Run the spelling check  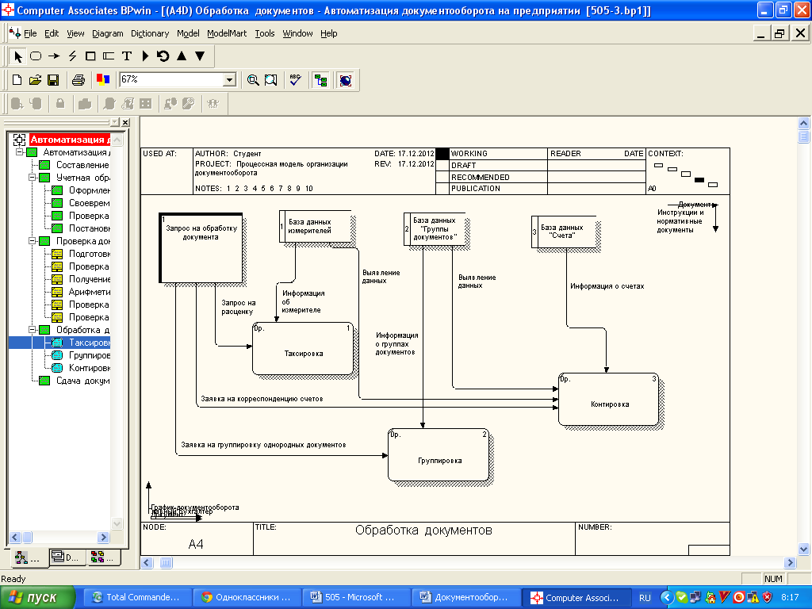pyautogui.click(x=295, y=80)
